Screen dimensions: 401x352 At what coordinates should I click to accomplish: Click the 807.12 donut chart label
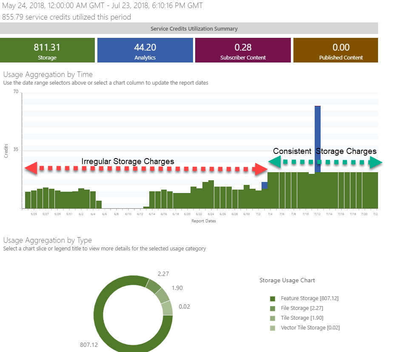(x=89, y=345)
